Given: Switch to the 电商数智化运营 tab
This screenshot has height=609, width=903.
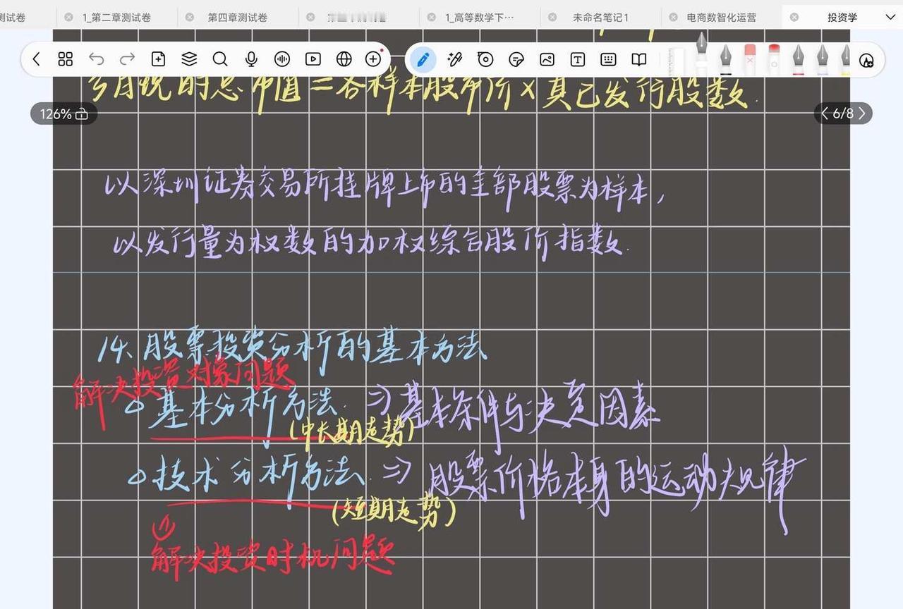Looking at the screenshot, I should point(722,17).
